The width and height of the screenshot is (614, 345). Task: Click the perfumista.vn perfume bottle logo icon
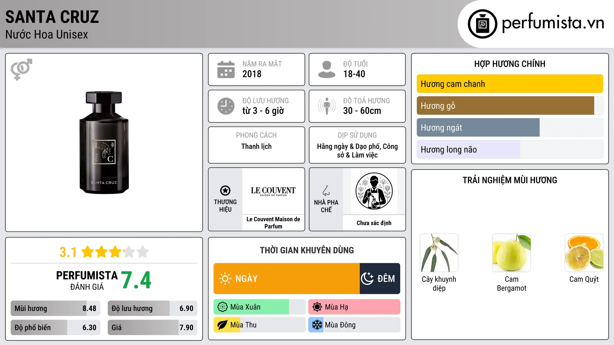tap(482, 24)
